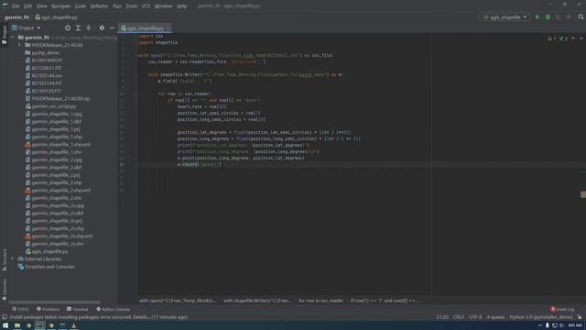This screenshot has height=330, width=586.
Task: Open the Favorites vertical sidebar tab
Action: (x=4, y=290)
